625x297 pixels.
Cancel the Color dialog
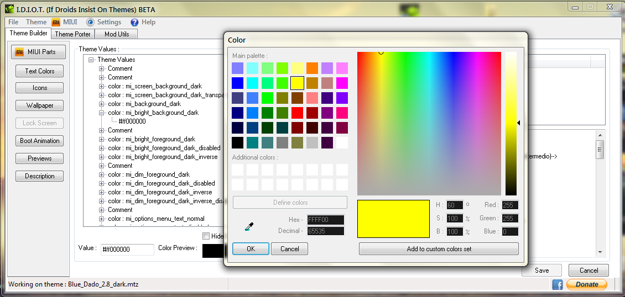pyautogui.click(x=289, y=249)
